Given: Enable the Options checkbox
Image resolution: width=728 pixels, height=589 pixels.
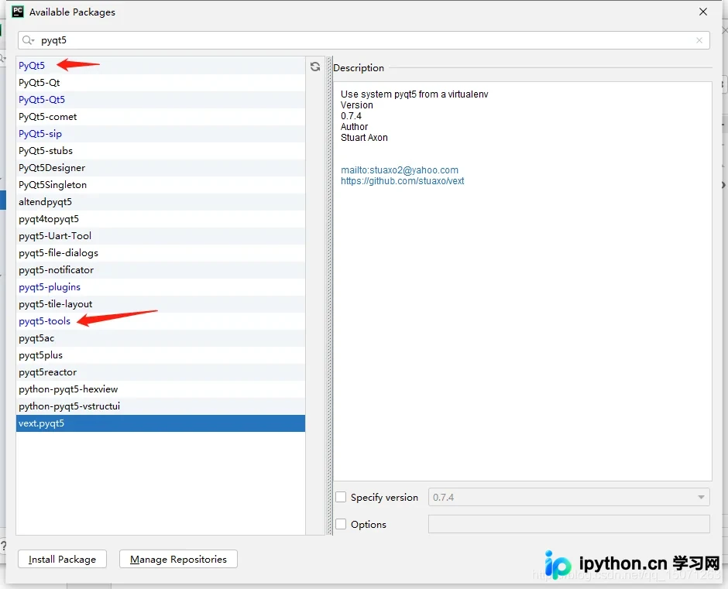Looking at the screenshot, I should 341,524.
